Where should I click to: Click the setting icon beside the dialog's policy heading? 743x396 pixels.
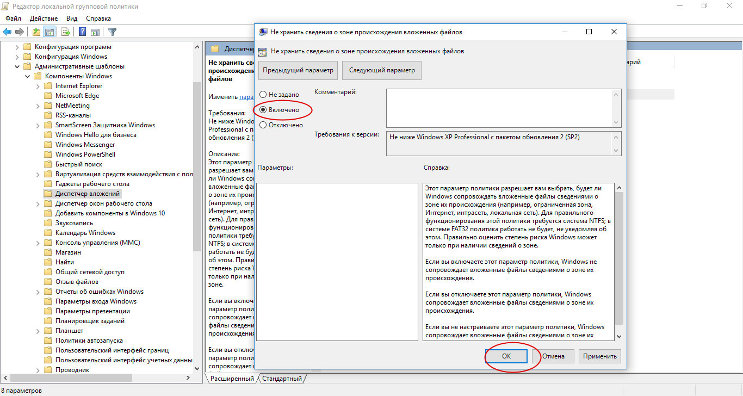point(262,52)
